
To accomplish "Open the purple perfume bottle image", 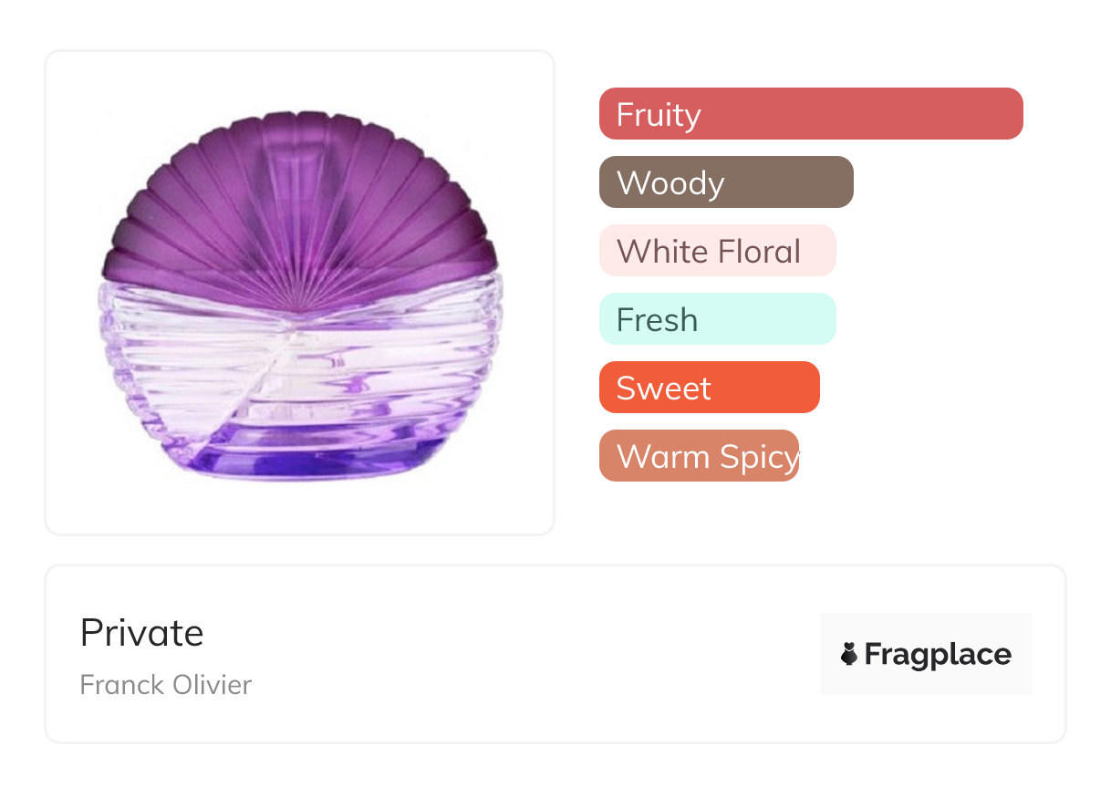I will 300,296.
